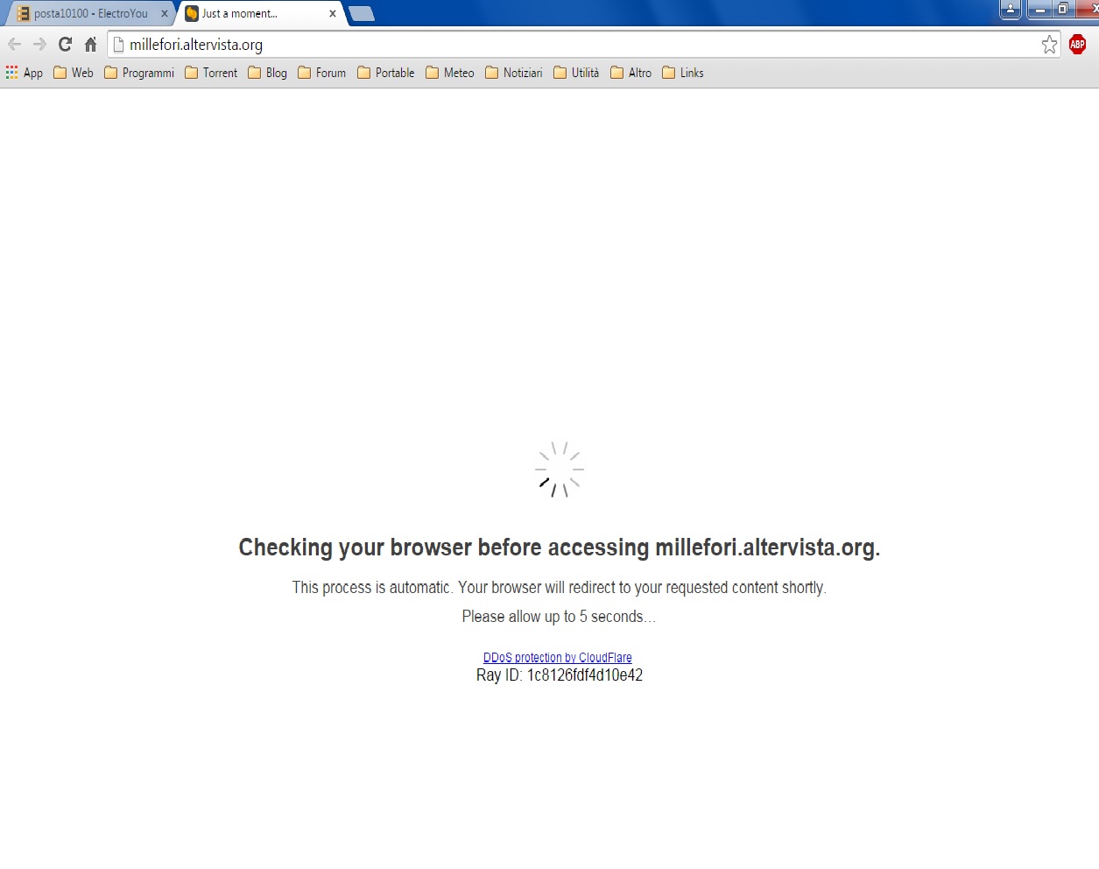Follow the DDoS protection by CloudFlare link
The height and width of the screenshot is (869, 1099).
(557, 658)
